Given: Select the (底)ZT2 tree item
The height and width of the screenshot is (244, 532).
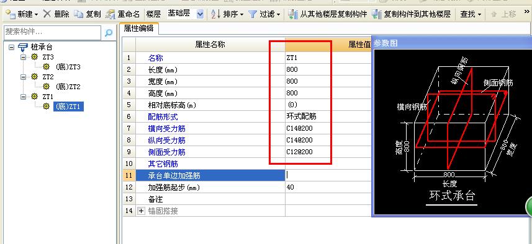Looking at the screenshot, I should (68, 87).
